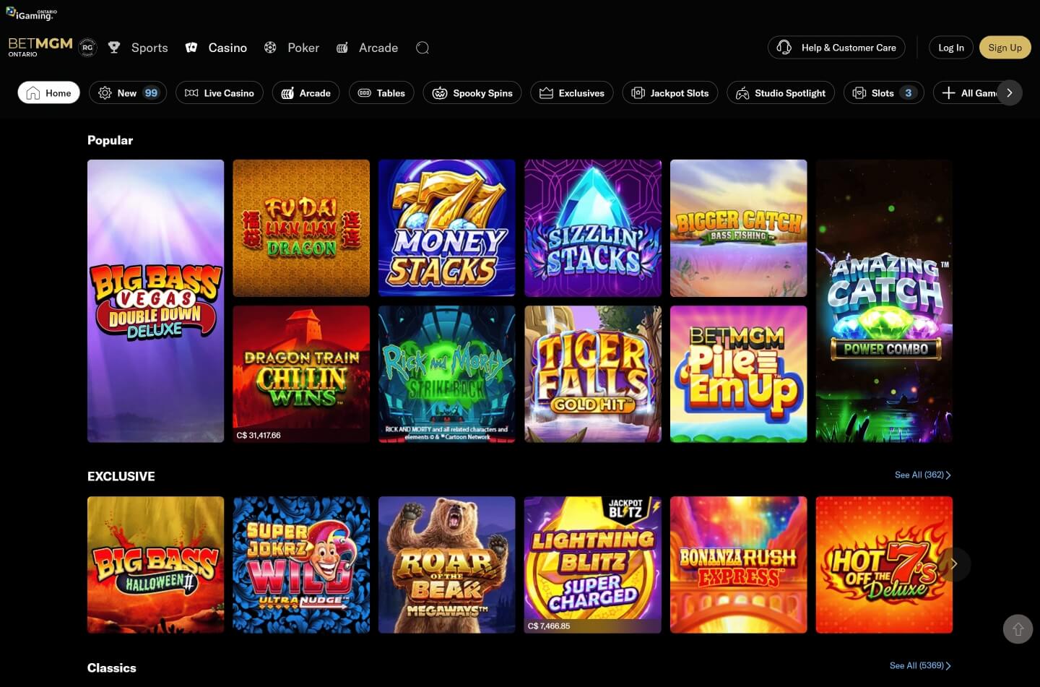Screen dimensions: 1040x687
Task: Click the scroll-to-top arrow button
Action: pyautogui.click(x=1018, y=628)
